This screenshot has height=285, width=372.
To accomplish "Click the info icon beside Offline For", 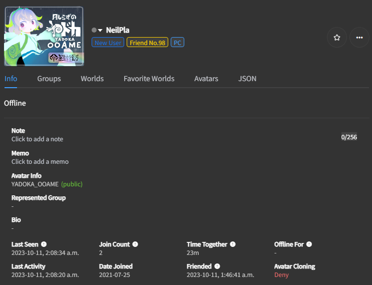I will click(309, 244).
